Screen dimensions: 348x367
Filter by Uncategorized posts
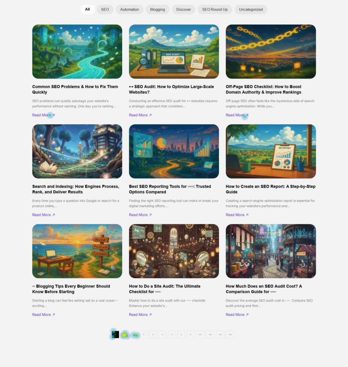[x=251, y=9]
